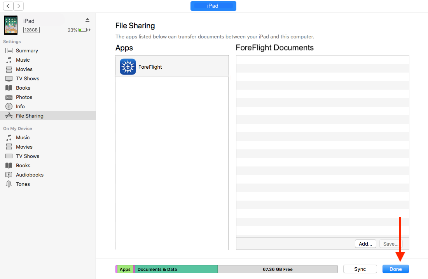Open Music label under Settings
The width and height of the screenshot is (428, 279).
pos(23,60)
